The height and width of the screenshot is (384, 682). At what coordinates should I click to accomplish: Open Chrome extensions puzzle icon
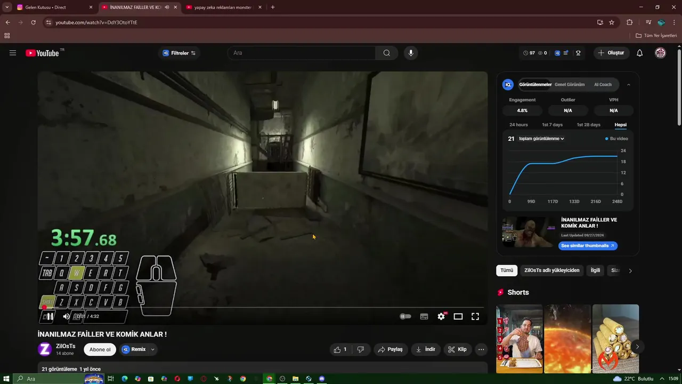[630, 22]
